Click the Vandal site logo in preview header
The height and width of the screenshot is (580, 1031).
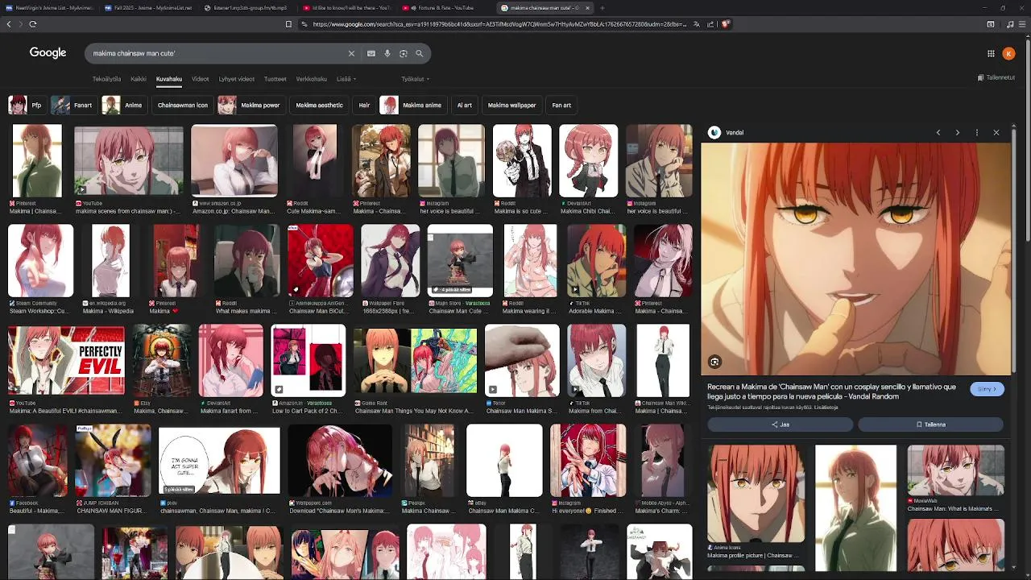(x=714, y=132)
